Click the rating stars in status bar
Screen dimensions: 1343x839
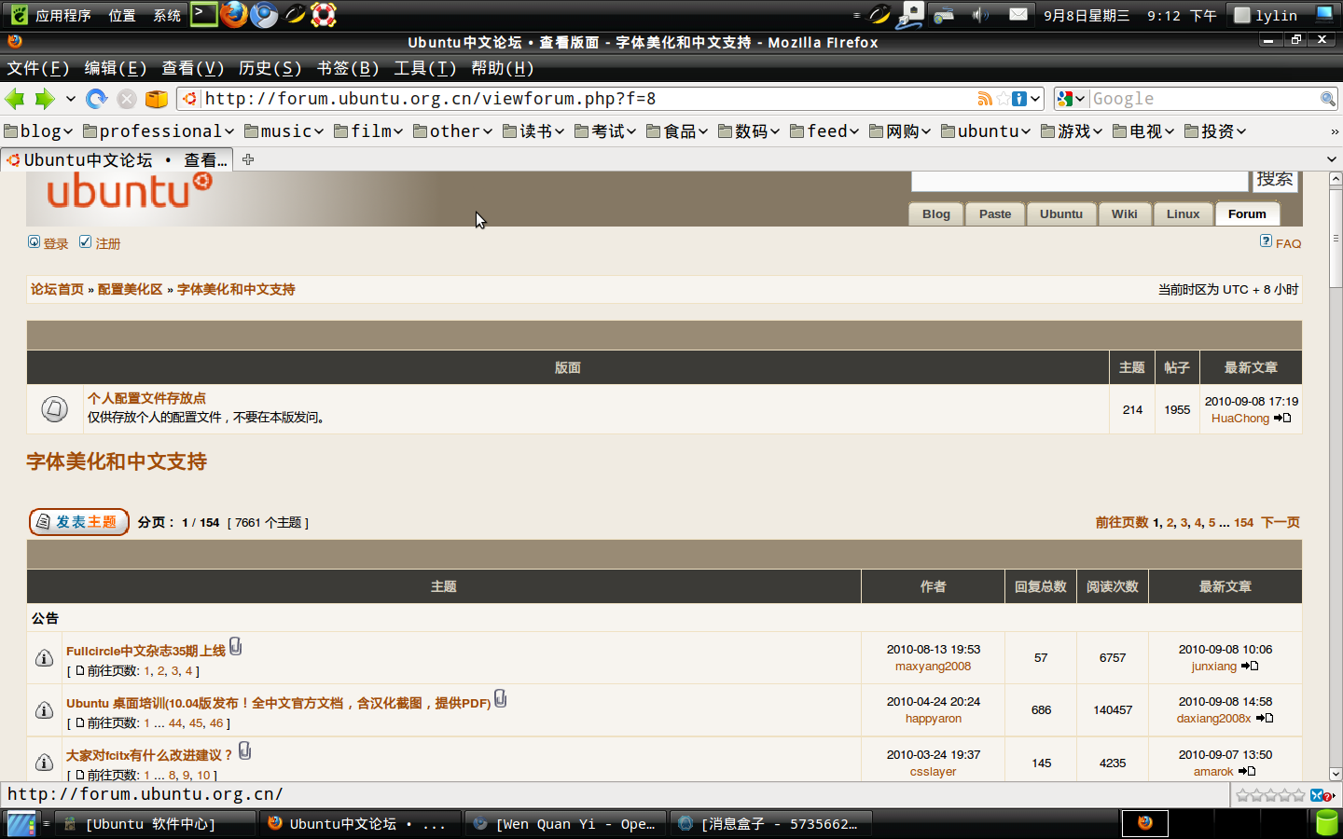click(x=1269, y=795)
